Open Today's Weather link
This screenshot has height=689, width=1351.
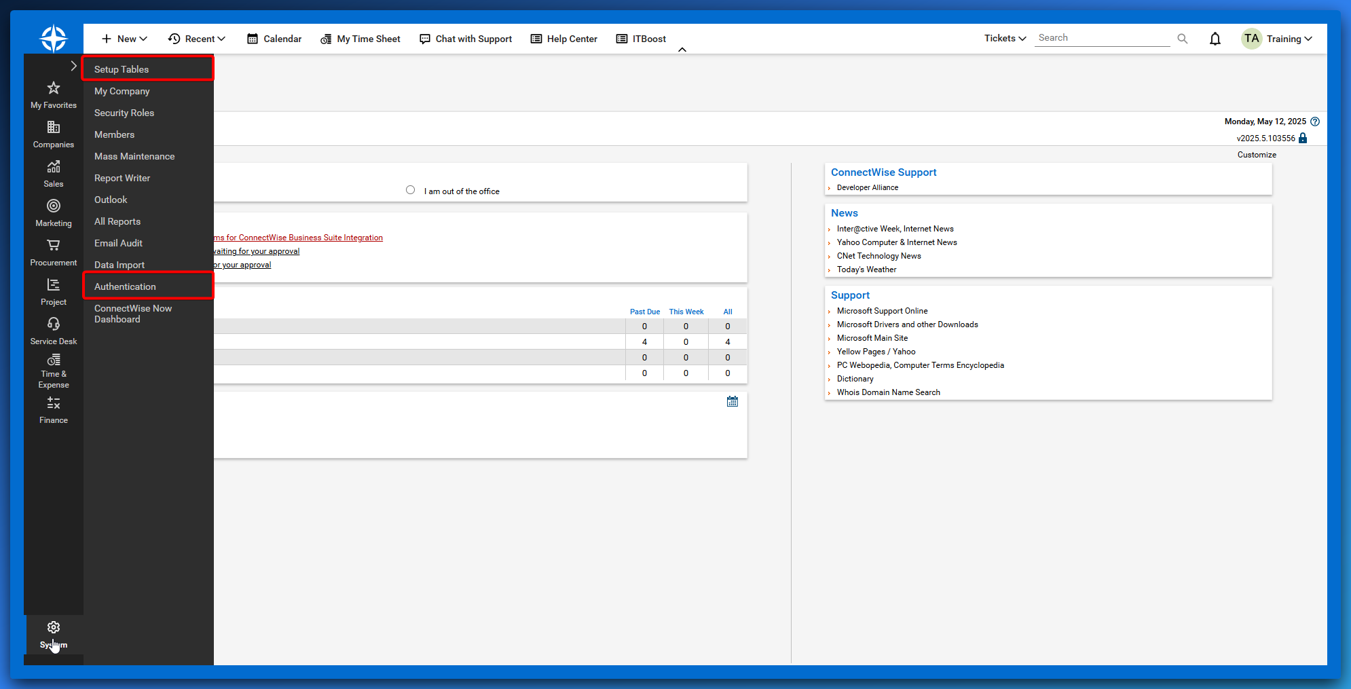coord(866,269)
